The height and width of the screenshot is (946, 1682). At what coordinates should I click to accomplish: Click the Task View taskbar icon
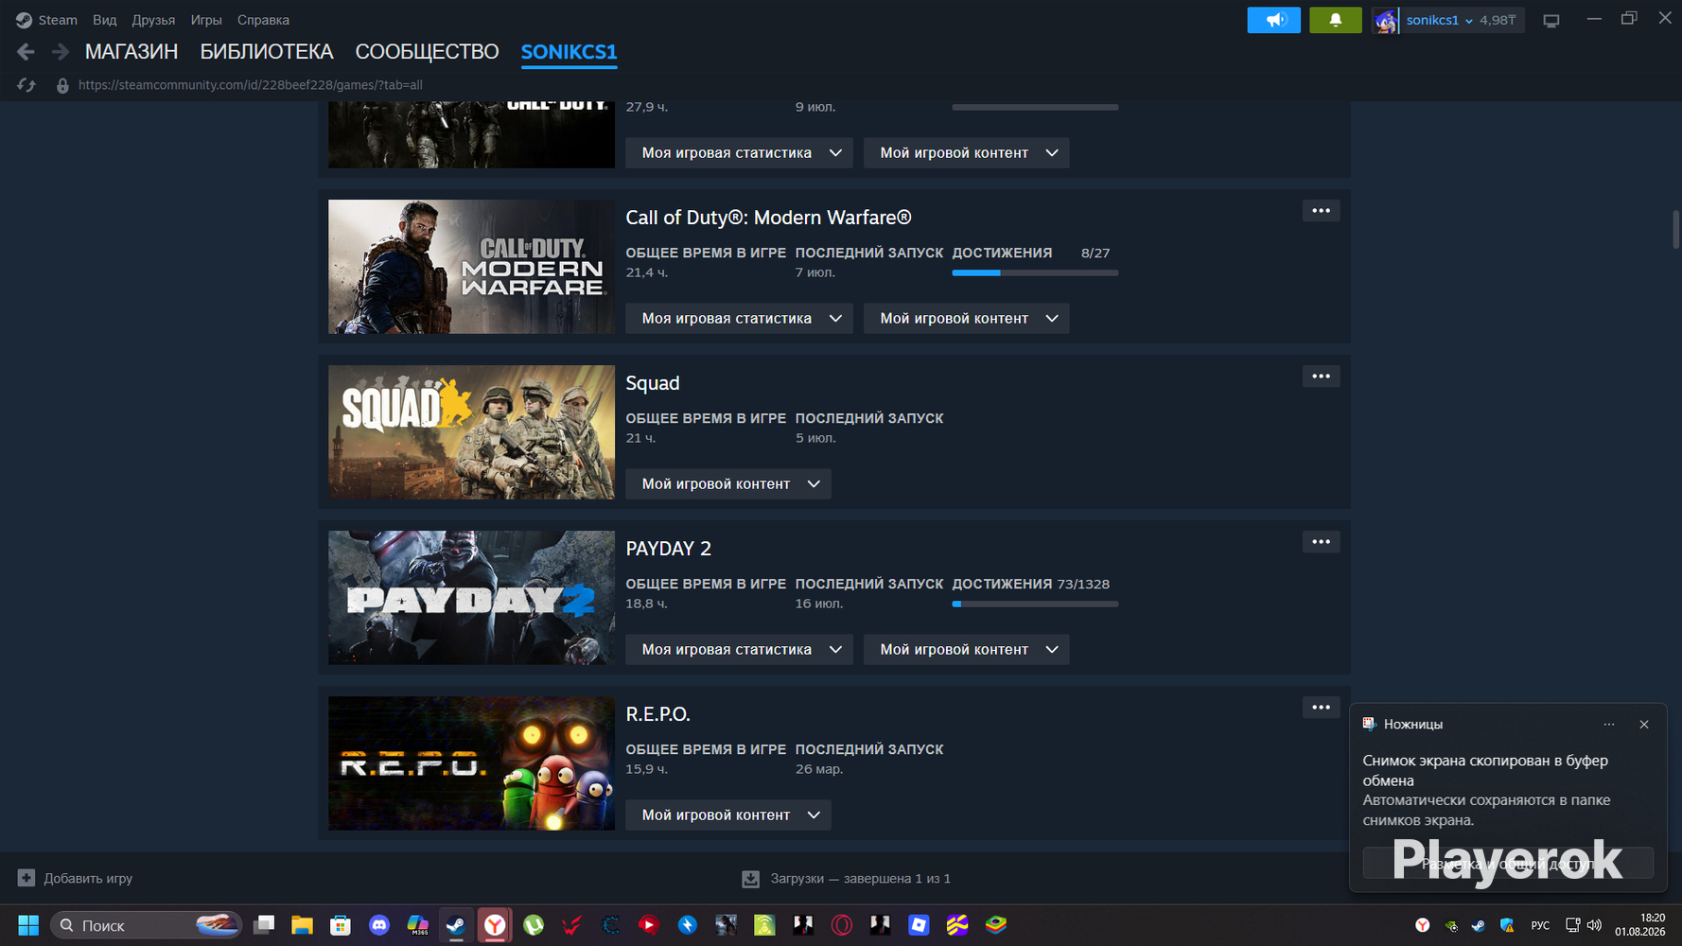(x=264, y=925)
